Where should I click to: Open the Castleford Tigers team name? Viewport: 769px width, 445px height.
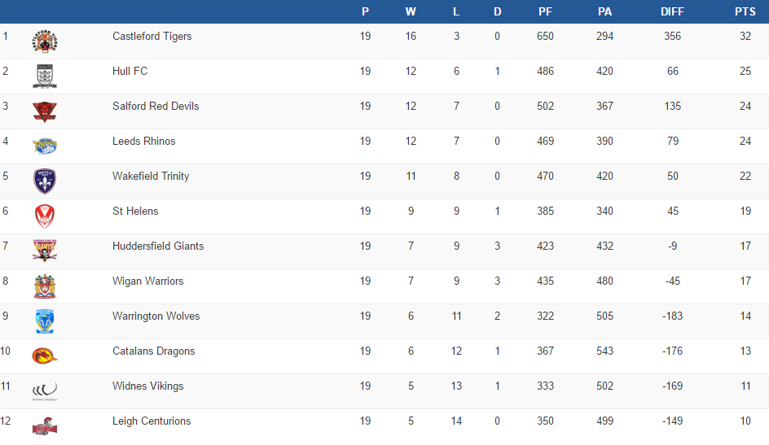pyautogui.click(x=152, y=37)
